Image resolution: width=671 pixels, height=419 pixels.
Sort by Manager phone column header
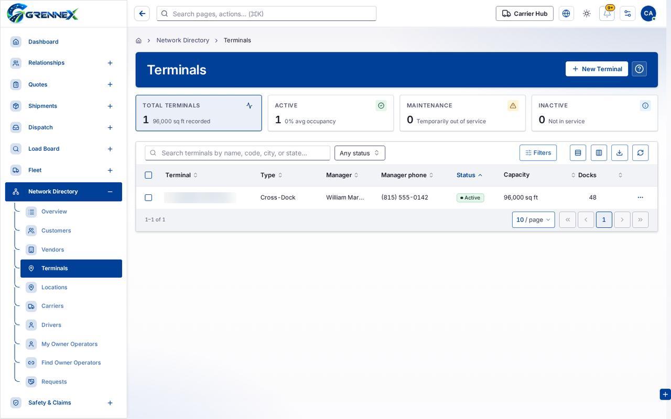click(x=407, y=175)
